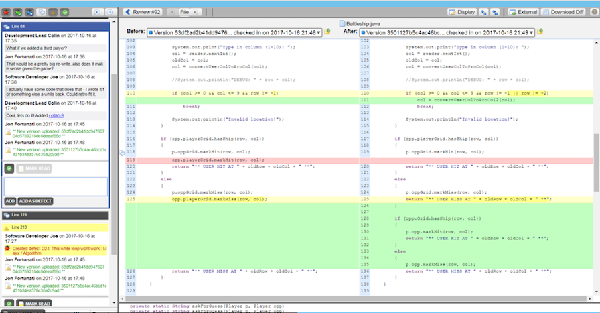Go to next conversation with right arrow
The image size is (600, 313).
pyautogui.click(x=108, y=12)
